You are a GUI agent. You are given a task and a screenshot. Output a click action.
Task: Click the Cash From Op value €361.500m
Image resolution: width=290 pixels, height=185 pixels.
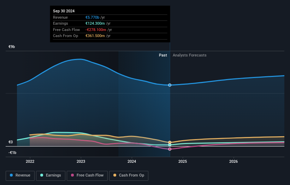pyautogui.click(x=95, y=36)
